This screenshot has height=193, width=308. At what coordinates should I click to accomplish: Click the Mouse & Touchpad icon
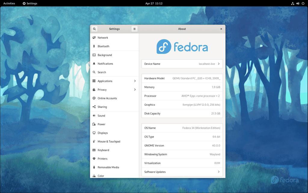(x=94, y=141)
